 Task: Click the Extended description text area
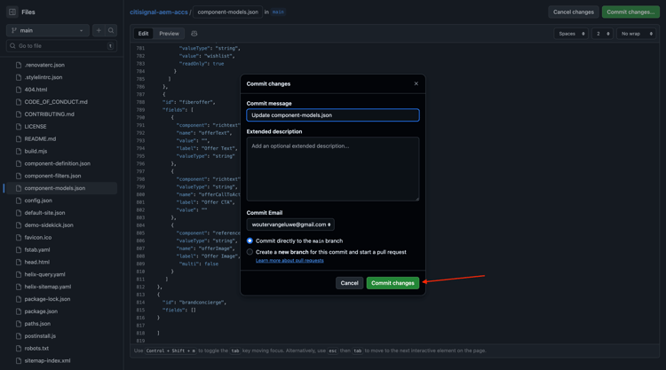point(333,169)
